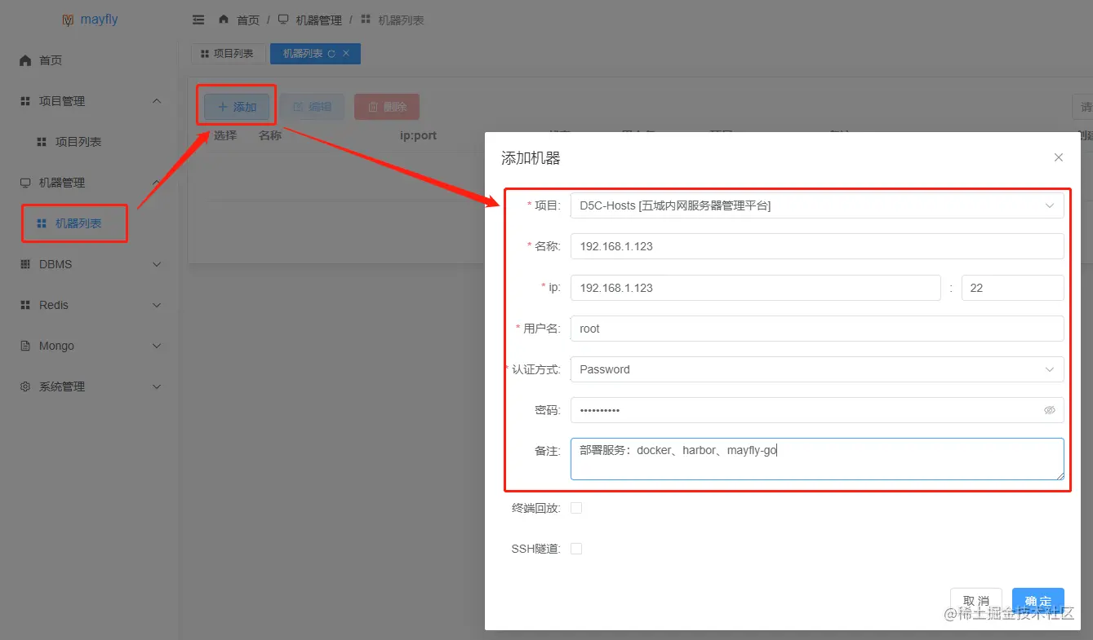Click the refresh icon on 机器列表 tab

(x=331, y=54)
